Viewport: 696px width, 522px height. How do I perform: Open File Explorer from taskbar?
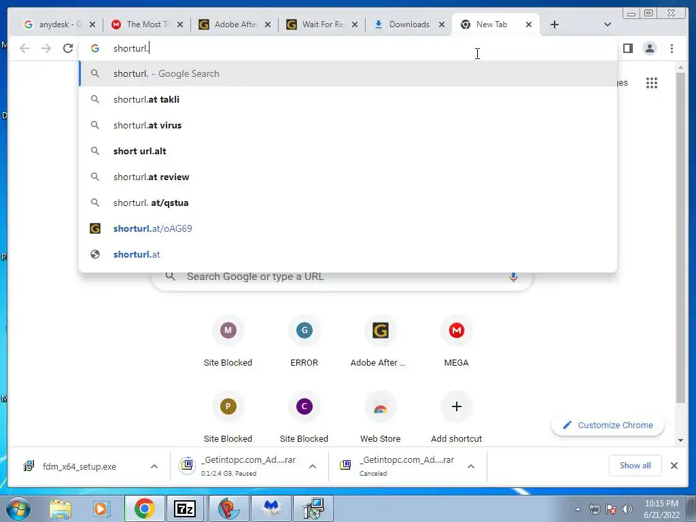click(x=60, y=508)
